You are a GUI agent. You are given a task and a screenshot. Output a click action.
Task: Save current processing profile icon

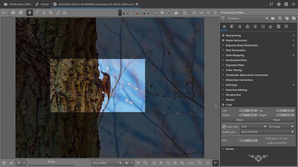click(280, 18)
